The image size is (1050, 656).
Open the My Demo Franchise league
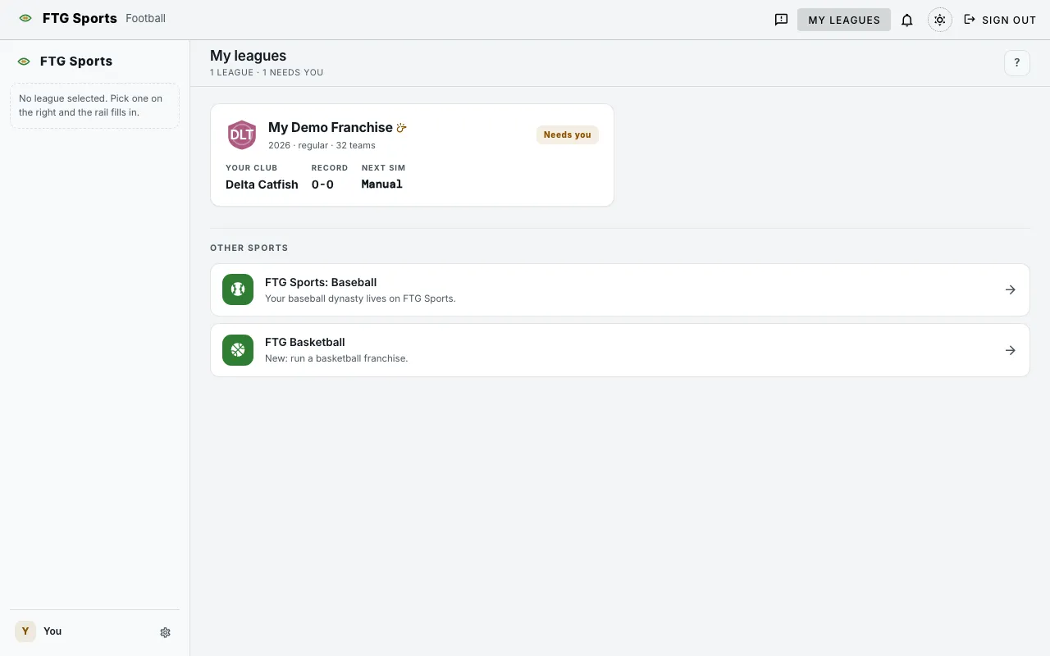[412, 155]
